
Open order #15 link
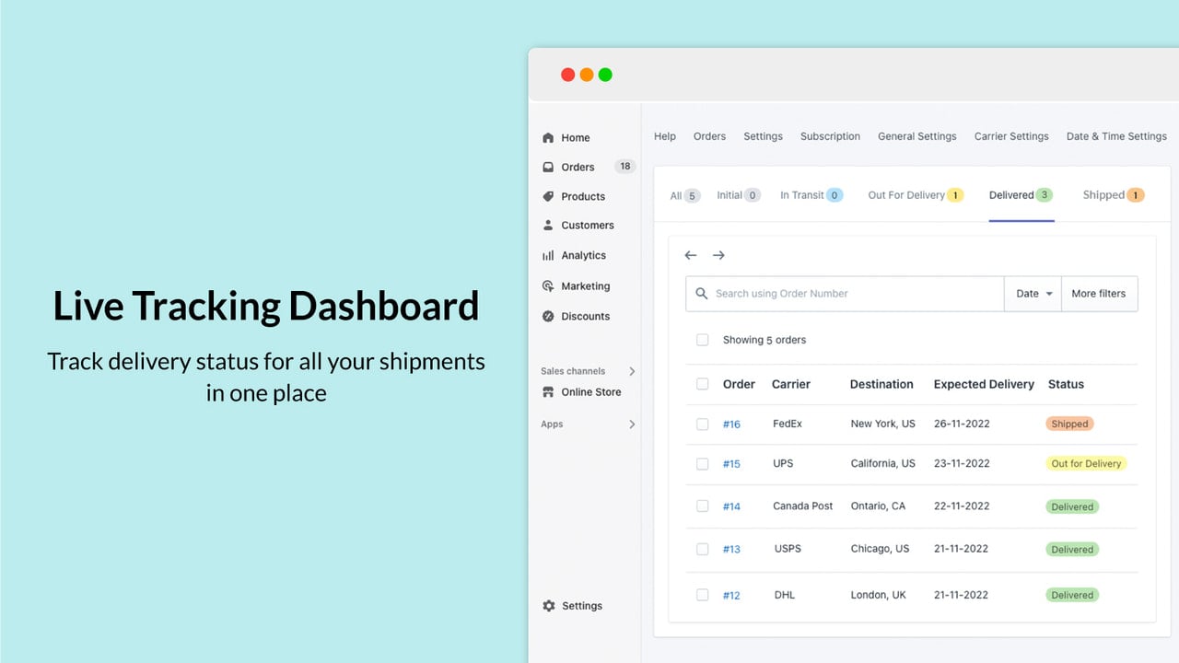tap(731, 464)
